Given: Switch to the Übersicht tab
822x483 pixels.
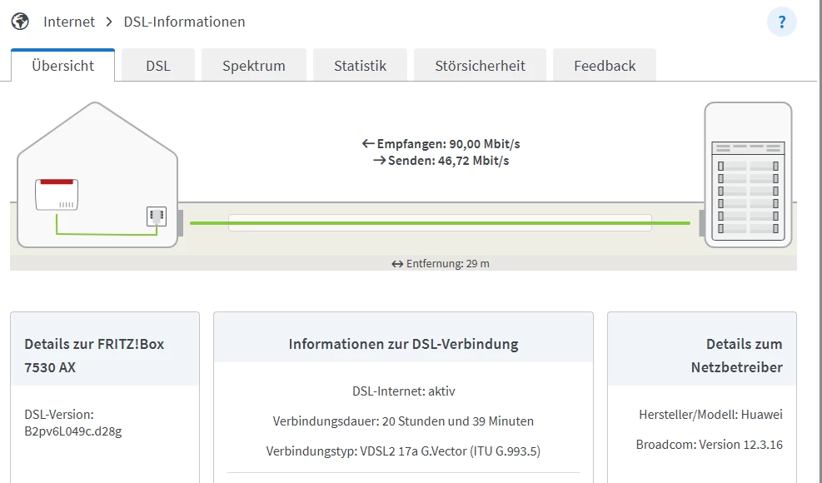Looking at the screenshot, I should pyautogui.click(x=62, y=66).
